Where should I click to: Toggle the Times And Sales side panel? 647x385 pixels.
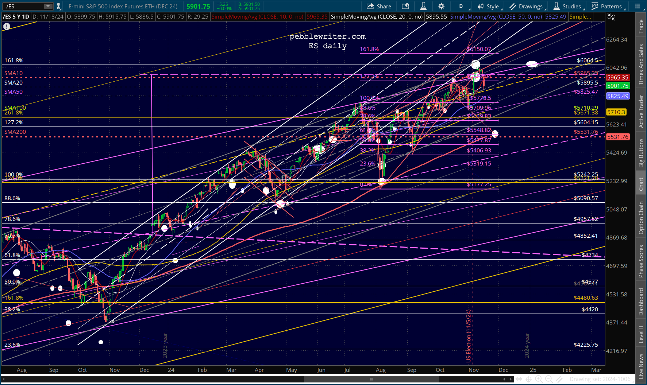click(x=641, y=65)
